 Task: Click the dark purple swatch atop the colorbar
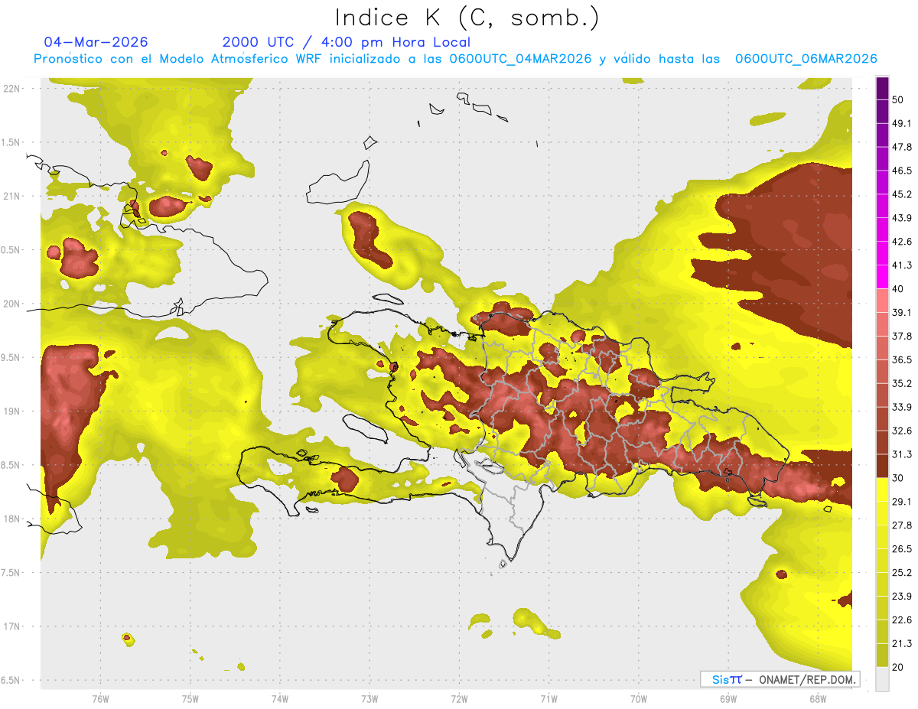click(x=882, y=88)
